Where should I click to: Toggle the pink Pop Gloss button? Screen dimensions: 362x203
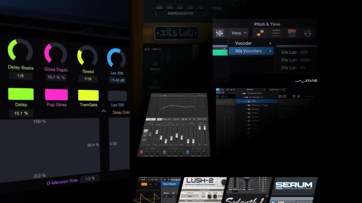click(56, 94)
